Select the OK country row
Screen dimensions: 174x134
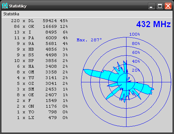click(41, 26)
